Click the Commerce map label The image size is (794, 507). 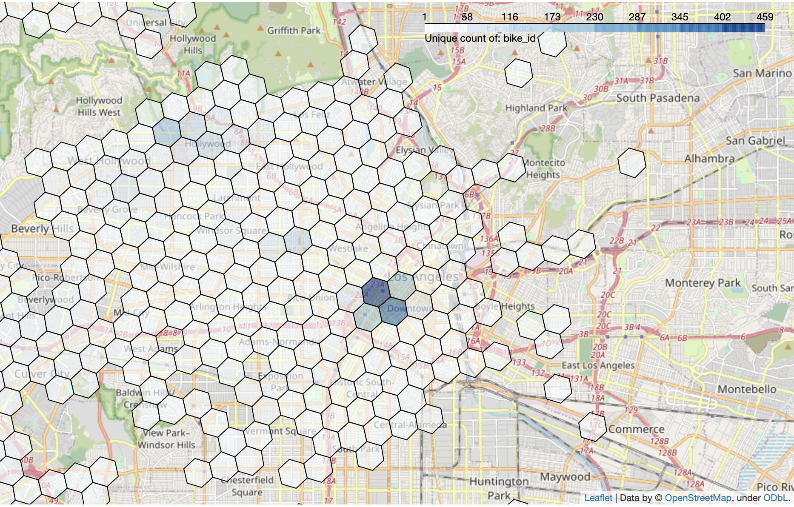(636, 429)
